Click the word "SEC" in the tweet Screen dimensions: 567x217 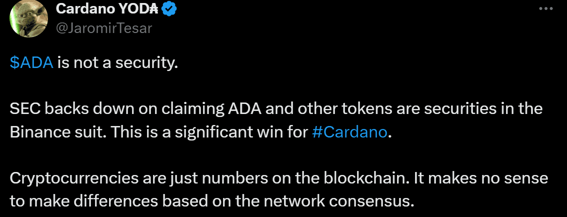(x=23, y=108)
